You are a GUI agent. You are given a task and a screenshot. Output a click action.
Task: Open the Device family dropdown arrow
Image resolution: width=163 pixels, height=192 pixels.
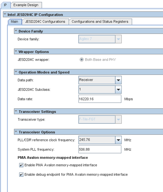tap(118, 39)
